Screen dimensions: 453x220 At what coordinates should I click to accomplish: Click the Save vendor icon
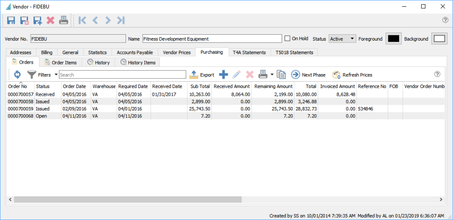tap(11, 20)
